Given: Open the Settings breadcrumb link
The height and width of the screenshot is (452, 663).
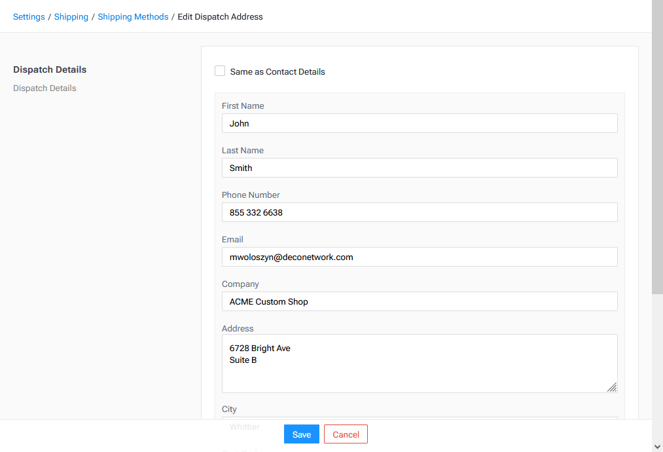Looking at the screenshot, I should 28,16.
